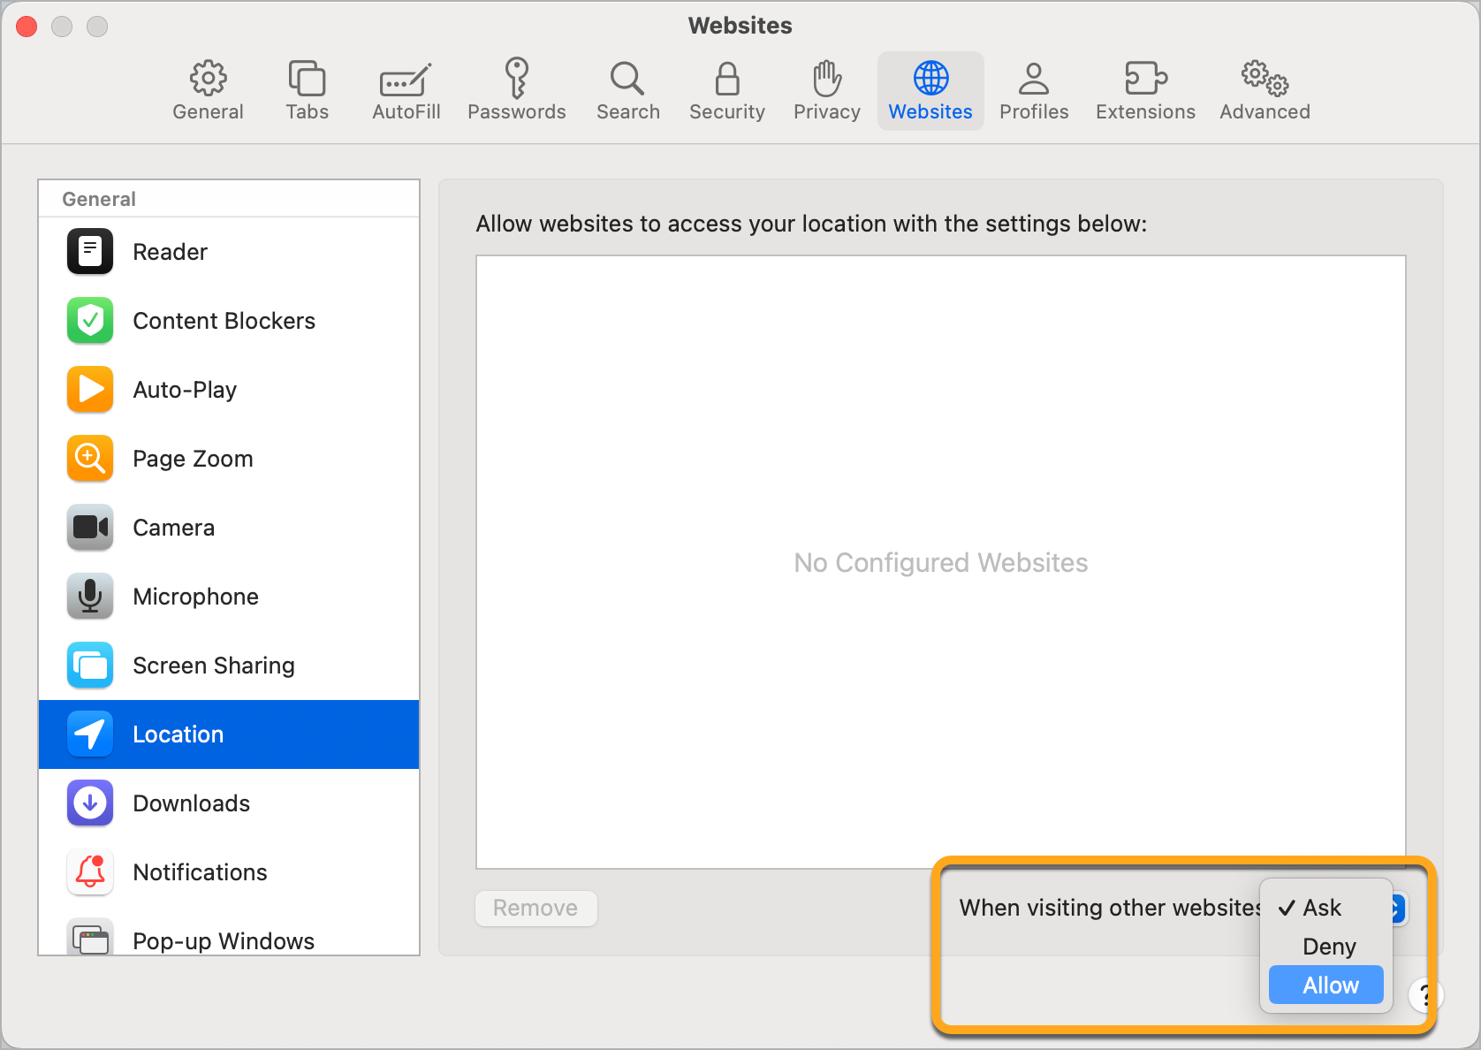This screenshot has width=1481, height=1050.
Task: Open the Security pane
Action: coord(726,90)
